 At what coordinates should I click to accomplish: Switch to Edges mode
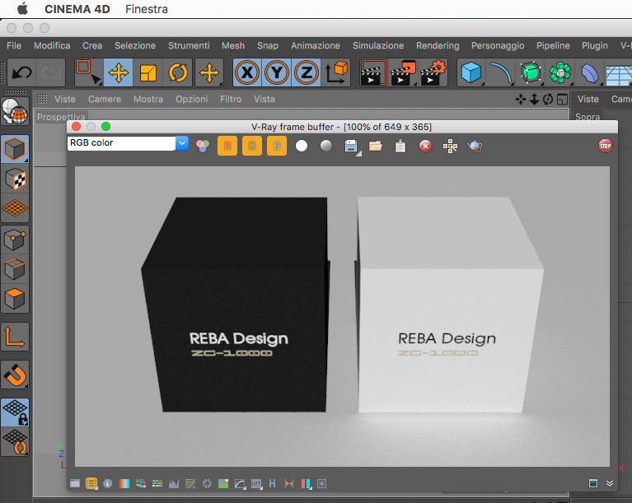coord(15,269)
